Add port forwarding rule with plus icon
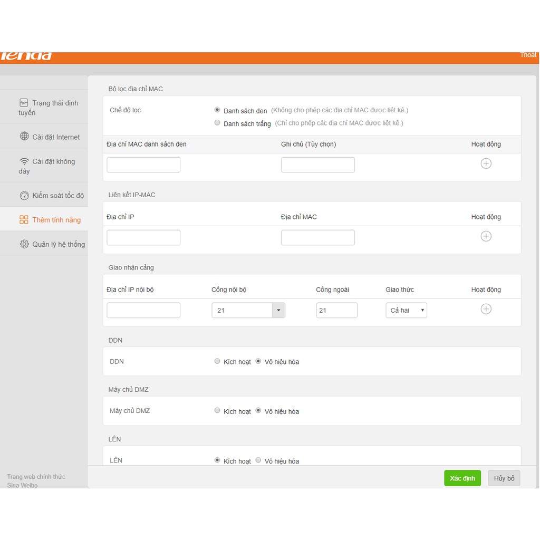 [486, 309]
